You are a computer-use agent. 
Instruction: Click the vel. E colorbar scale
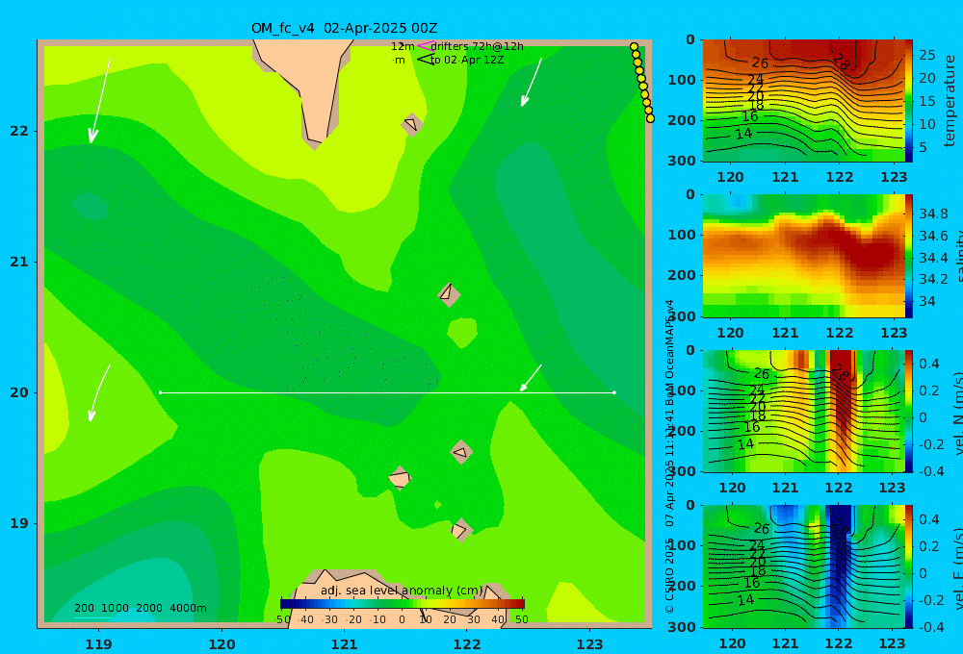(x=909, y=566)
